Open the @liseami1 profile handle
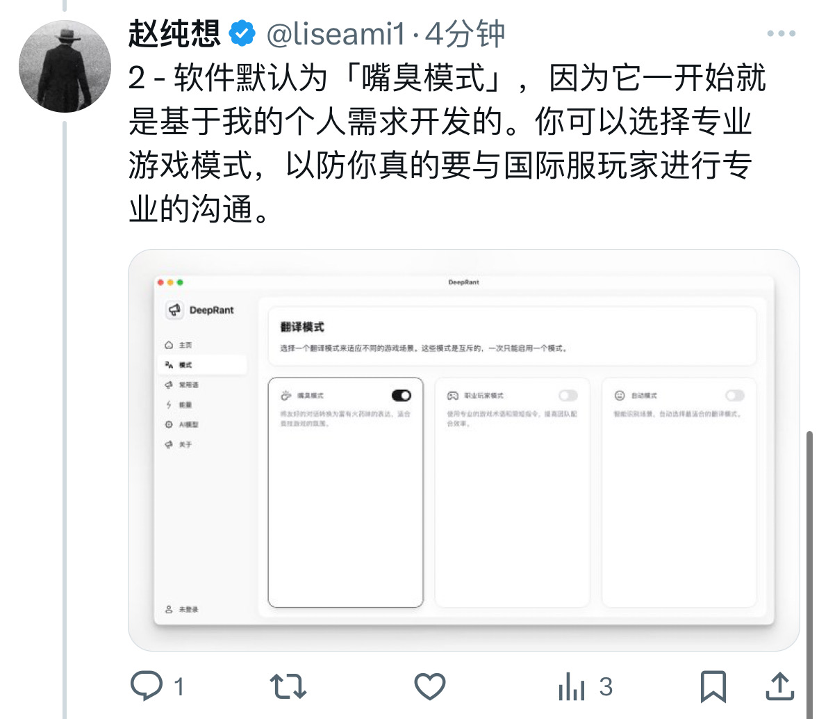The width and height of the screenshot is (819, 719). [x=336, y=35]
